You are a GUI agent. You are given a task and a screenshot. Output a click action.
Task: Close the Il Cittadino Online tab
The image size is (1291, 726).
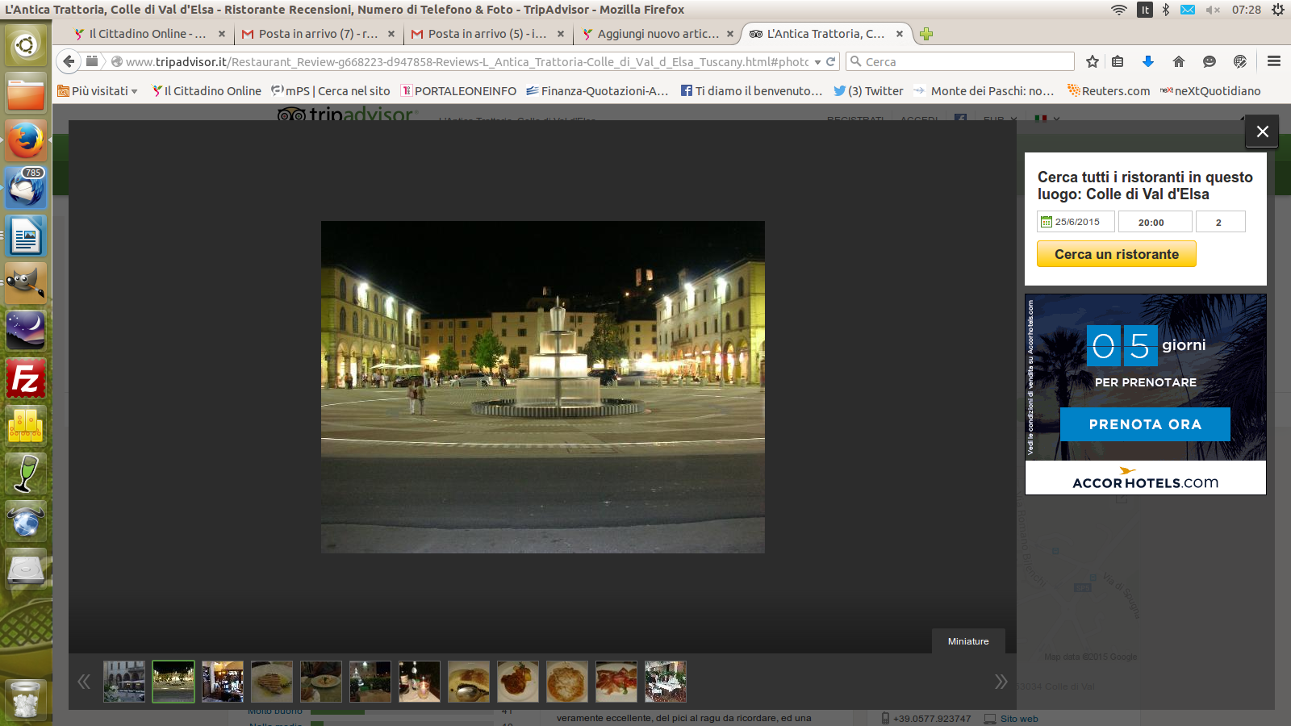coord(222,34)
